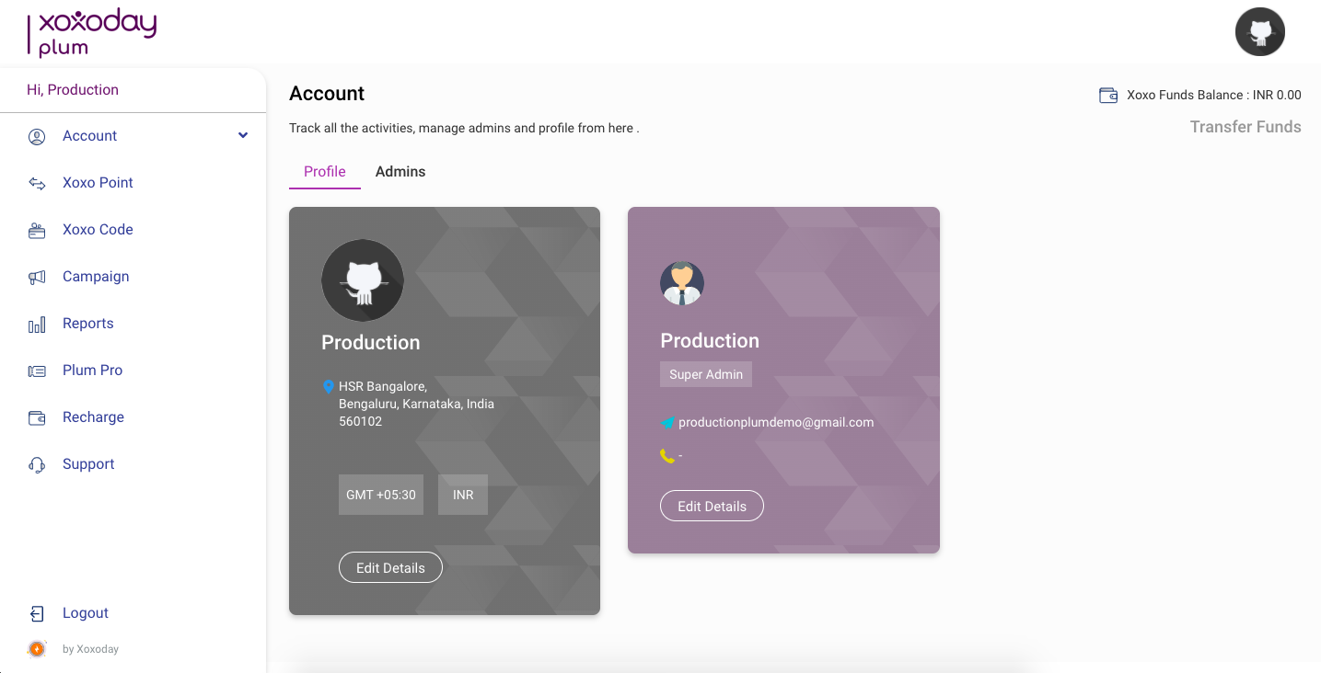Image resolution: width=1321 pixels, height=673 pixels.
Task: Click the Xoxo Code card icon
Action: click(x=37, y=231)
